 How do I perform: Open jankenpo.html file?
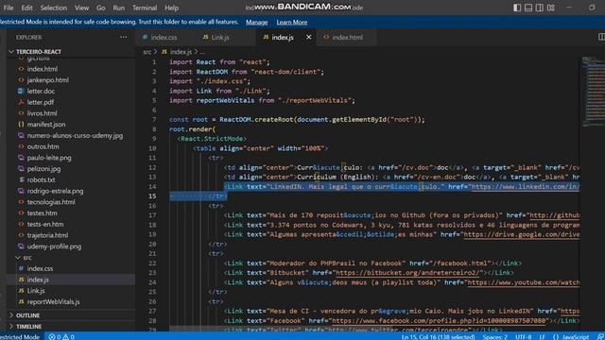pyautogui.click(x=47, y=80)
